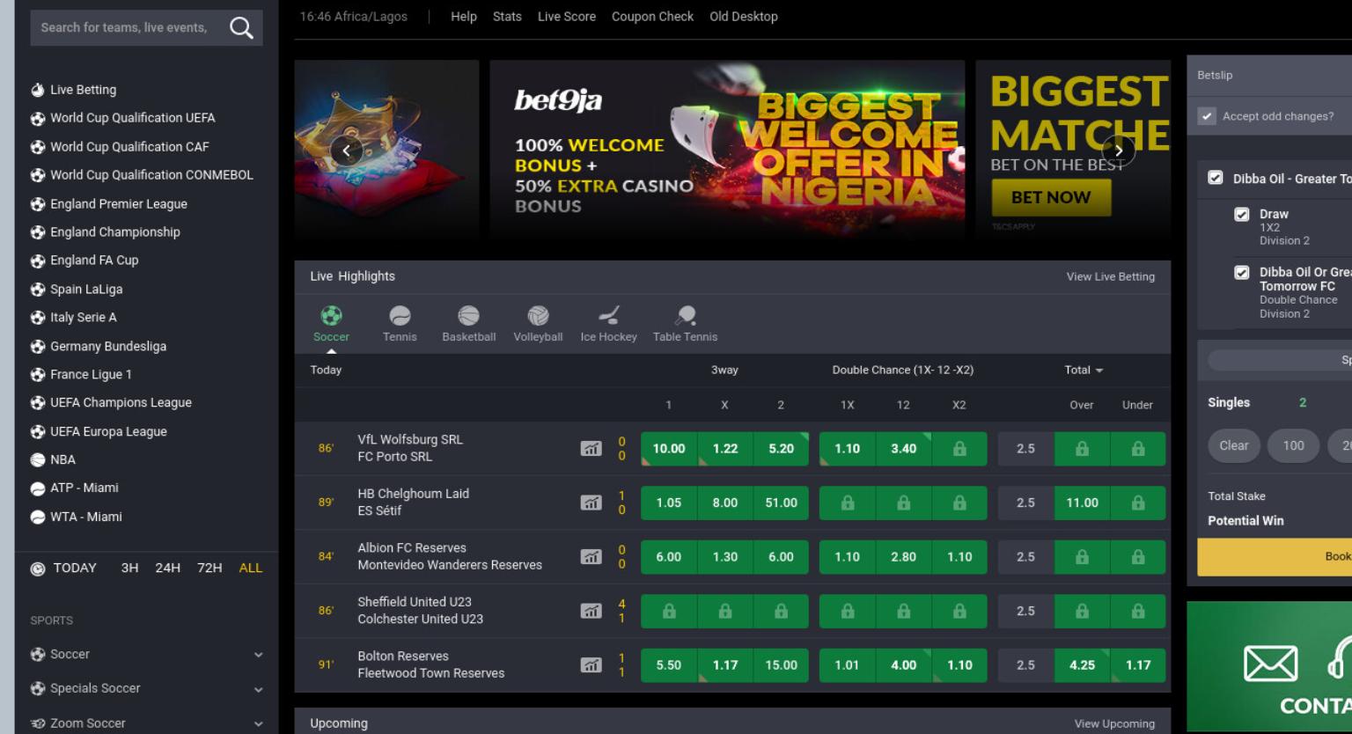Open the Total market dropdown
This screenshot has width=1352, height=734.
pos(1084,371)
